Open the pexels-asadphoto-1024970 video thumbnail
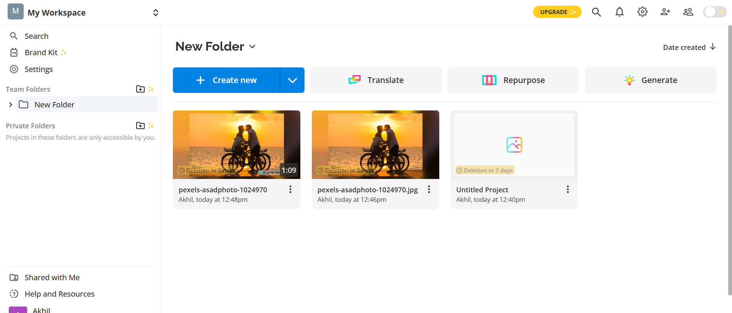The height and width of the screenshot is (313, 732). [x=237, y=145]
